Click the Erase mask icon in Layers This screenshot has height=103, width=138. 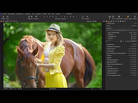click(136, 41)
